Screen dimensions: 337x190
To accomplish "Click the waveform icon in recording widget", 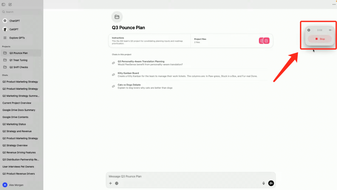I will (330, 30).
